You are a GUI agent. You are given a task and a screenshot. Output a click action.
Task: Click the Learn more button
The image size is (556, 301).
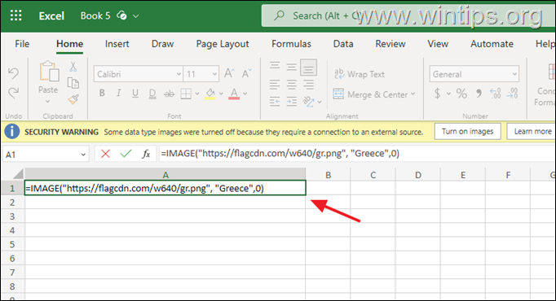[532, 132]
